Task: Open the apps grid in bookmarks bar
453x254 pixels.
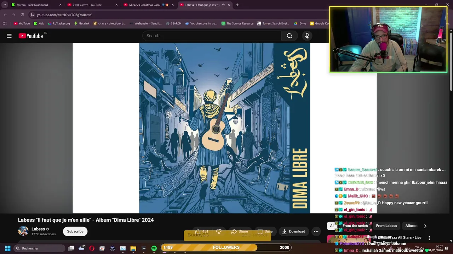Action: (x=5, y=24)
